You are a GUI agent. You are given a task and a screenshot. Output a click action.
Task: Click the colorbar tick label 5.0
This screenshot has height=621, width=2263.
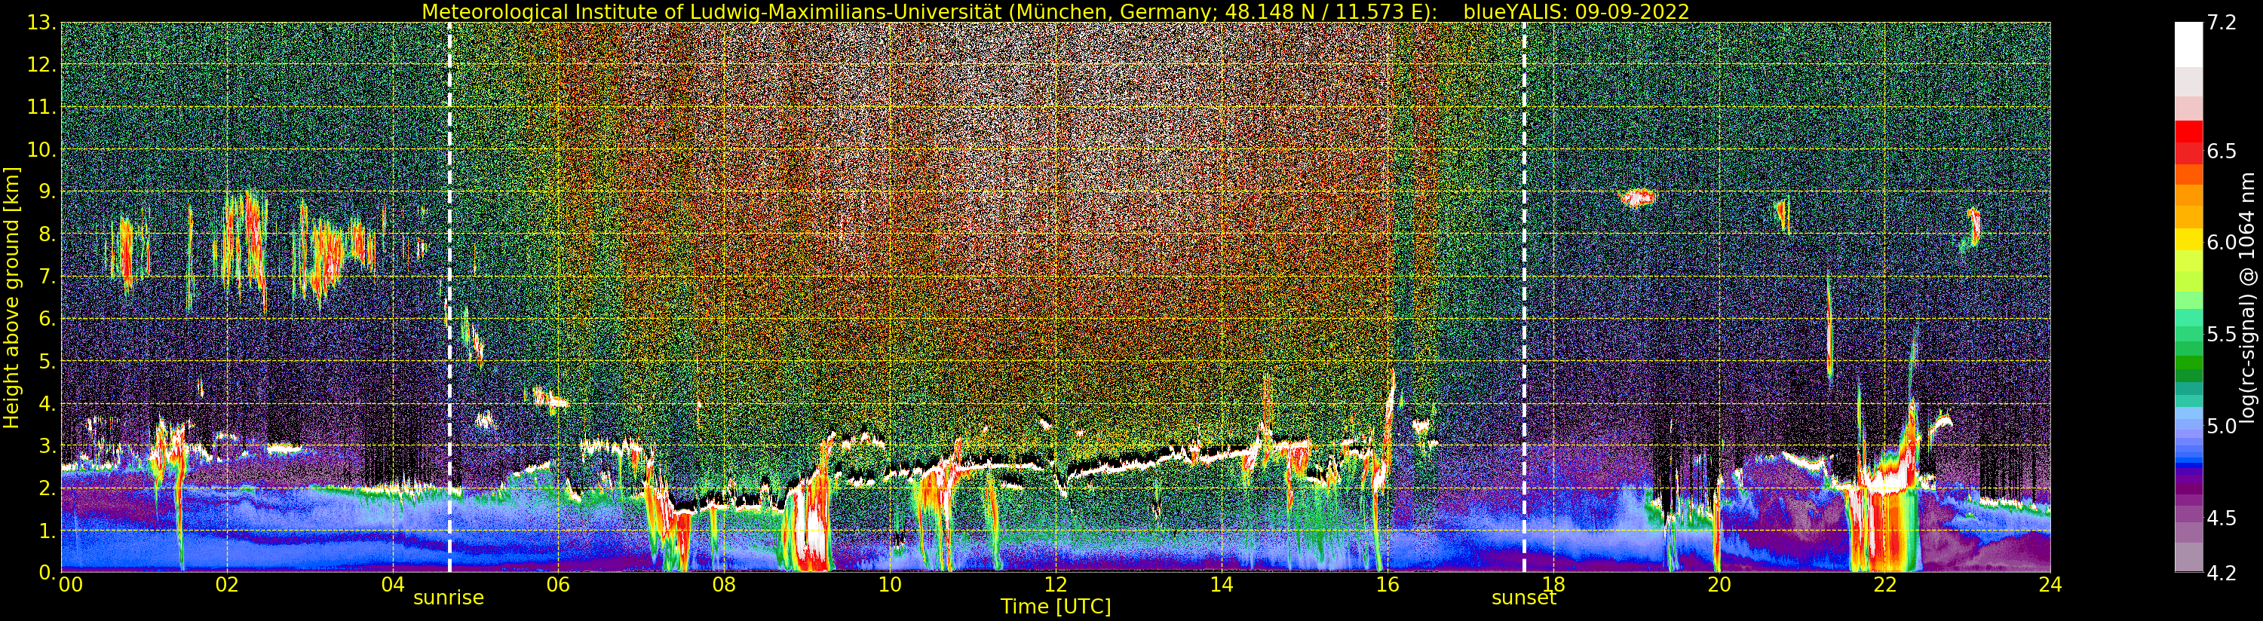(2222, 426)
